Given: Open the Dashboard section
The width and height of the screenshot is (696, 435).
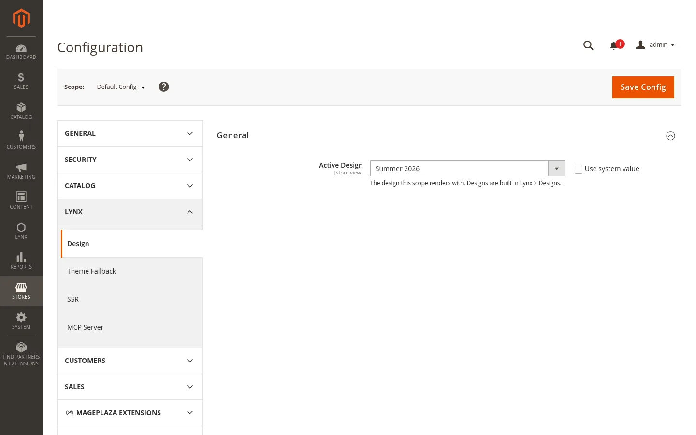Looking at the screenshot, I should point(21,52).
